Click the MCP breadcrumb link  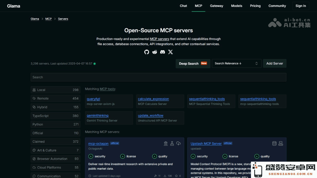[49, 19]
